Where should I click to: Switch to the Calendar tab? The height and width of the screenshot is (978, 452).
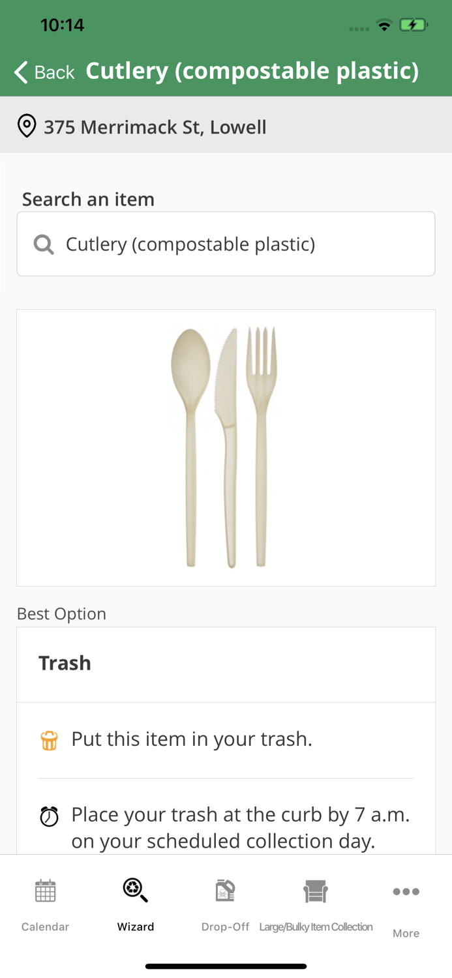point(44,903)
